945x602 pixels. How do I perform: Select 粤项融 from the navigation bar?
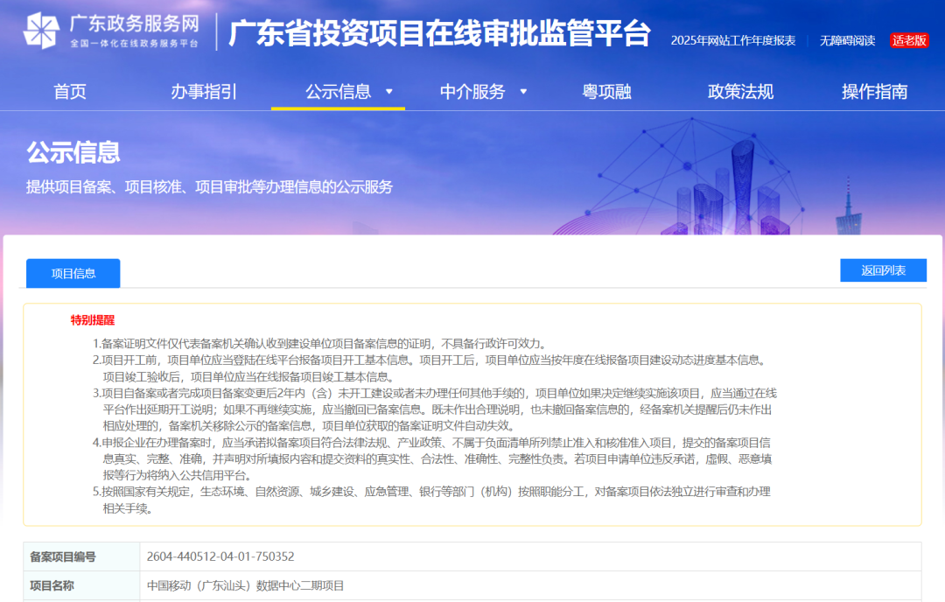[x=608, y=91]
